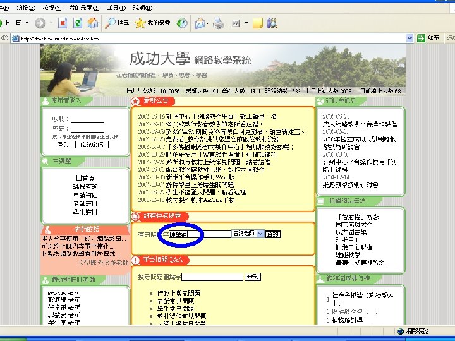The height and width of the screenshot is (341, 455).
Task: Click 查詢 button in course quick search
Action: click(273, 234)
